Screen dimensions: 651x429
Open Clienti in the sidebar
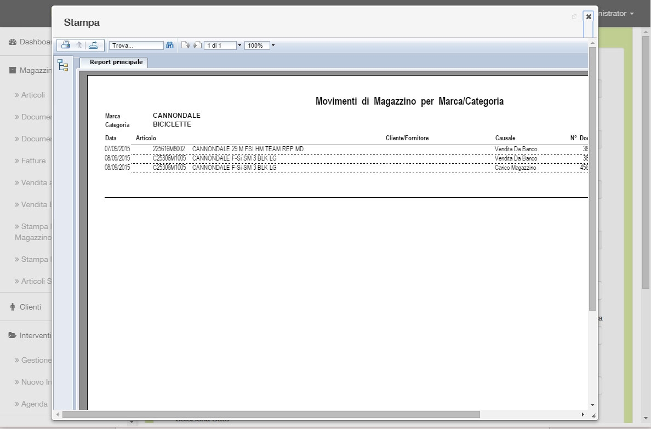pos(30,307)
